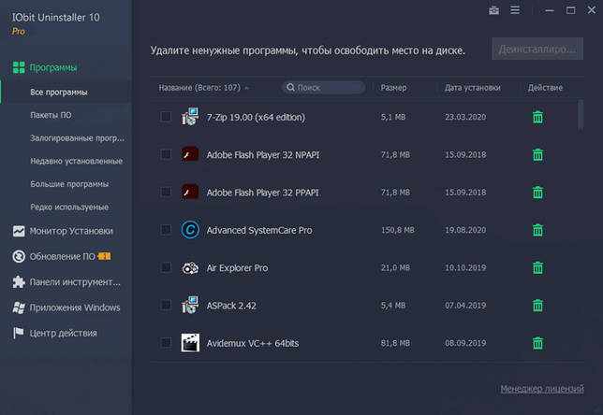Click the Avidemux clapperboard icon
Viewport: 603px width, 415px height.
click(x=190, y=342)
